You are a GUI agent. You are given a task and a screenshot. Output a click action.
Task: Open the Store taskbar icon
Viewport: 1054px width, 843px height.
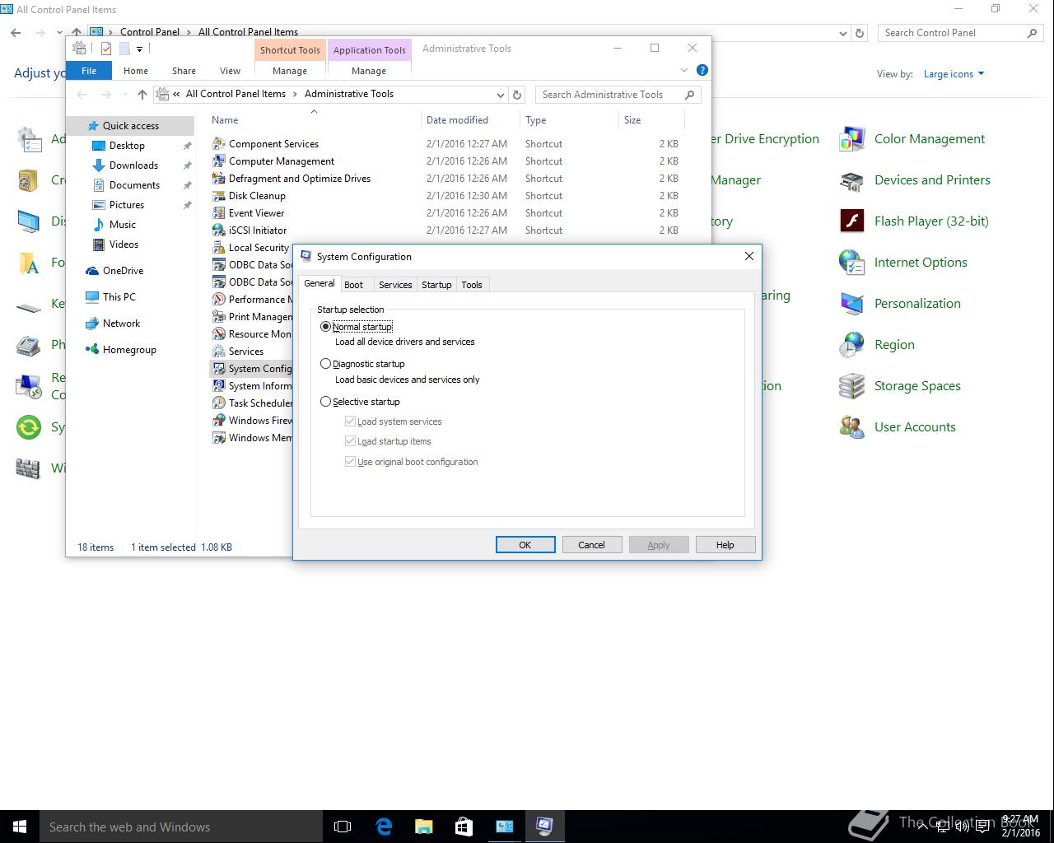[x=464, y=827]
